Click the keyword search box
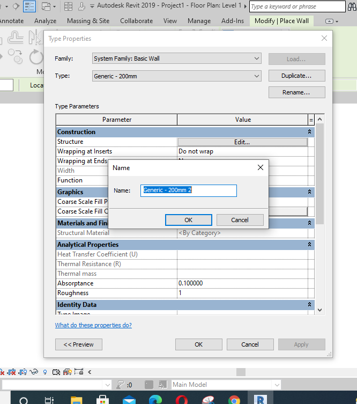The image size is (357, 404). coord(297,6)
